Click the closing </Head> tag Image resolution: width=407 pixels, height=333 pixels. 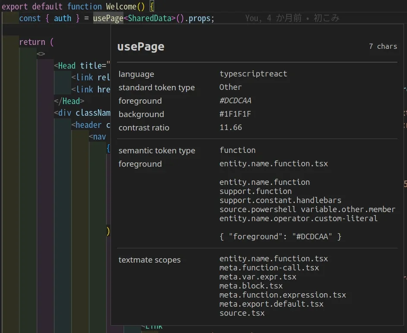pyautogui.click(x=69, y=101)
